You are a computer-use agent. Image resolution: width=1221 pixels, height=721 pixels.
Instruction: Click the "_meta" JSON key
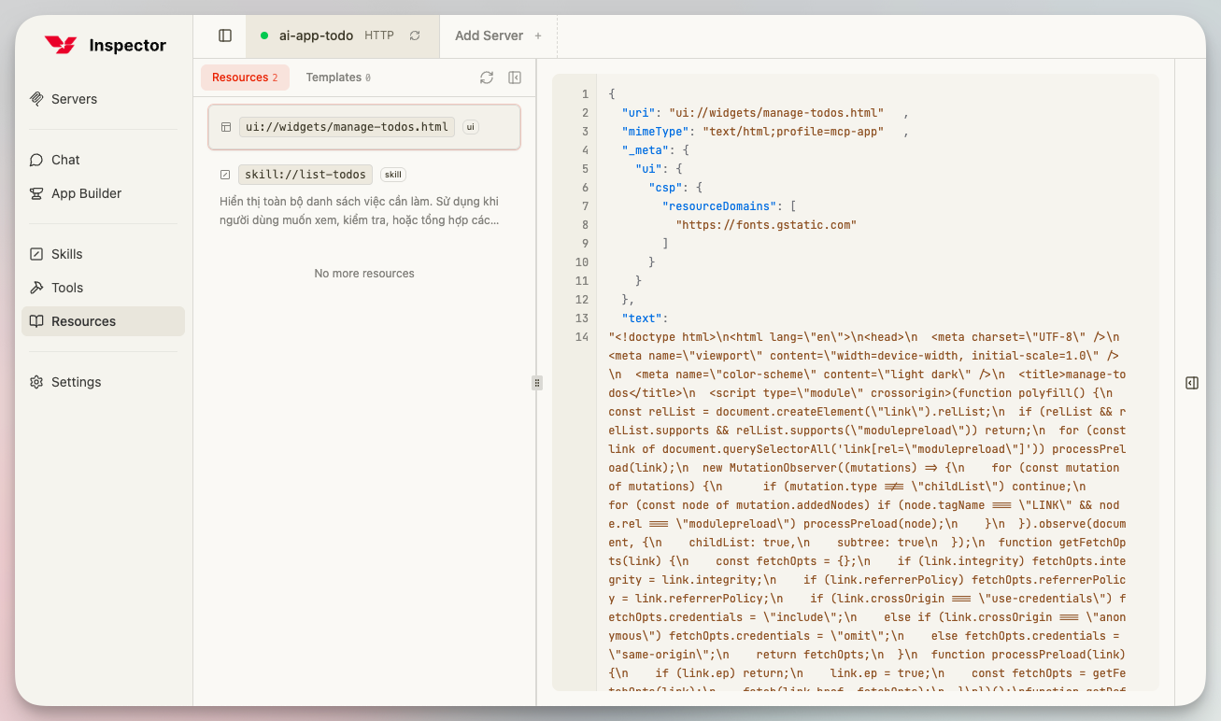pyautogui.click(x=646, y=150)
